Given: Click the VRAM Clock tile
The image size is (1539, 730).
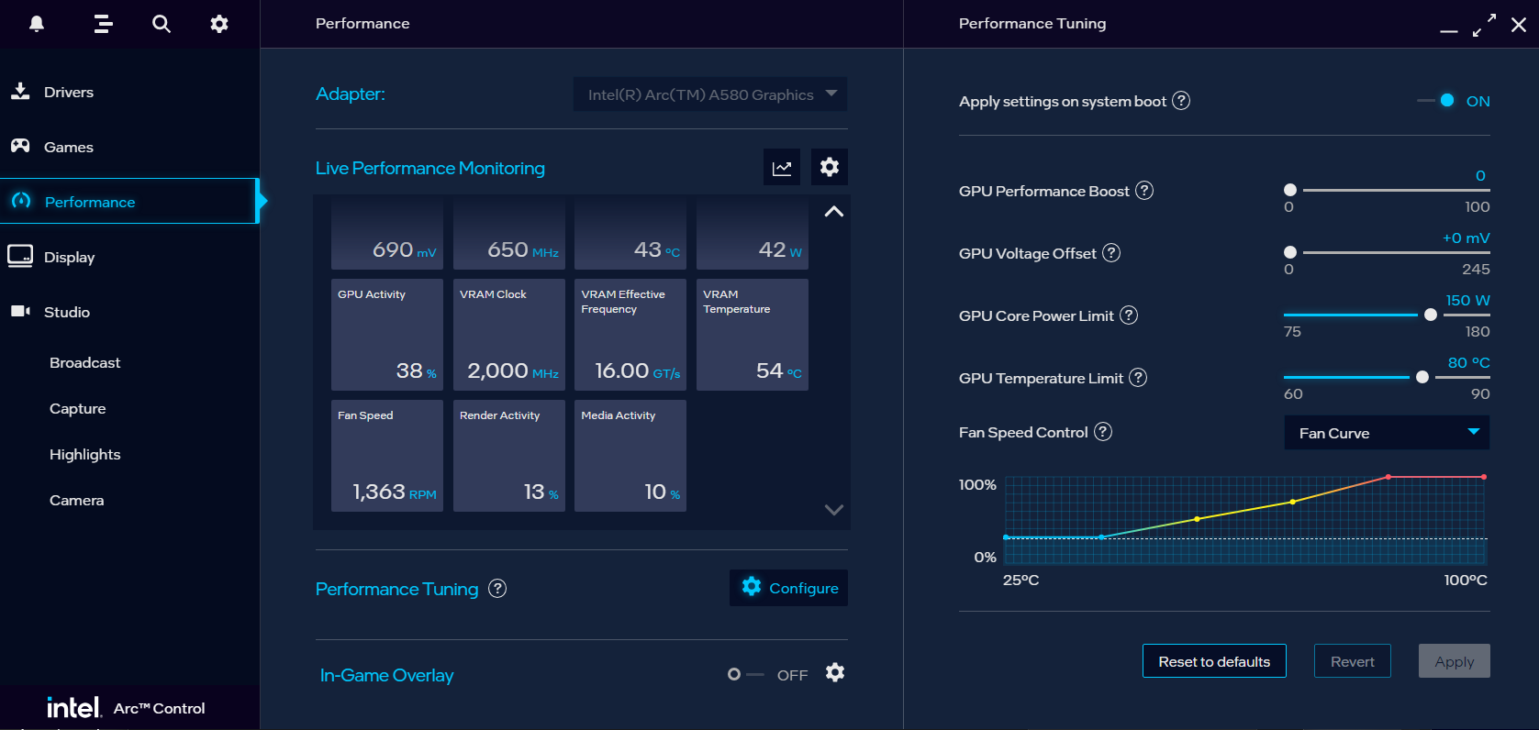Looking at the screenshot, I should pos(509,335).
